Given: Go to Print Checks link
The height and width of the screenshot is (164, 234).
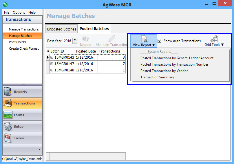Looking at the screenshot, I should tap(18, 42).
